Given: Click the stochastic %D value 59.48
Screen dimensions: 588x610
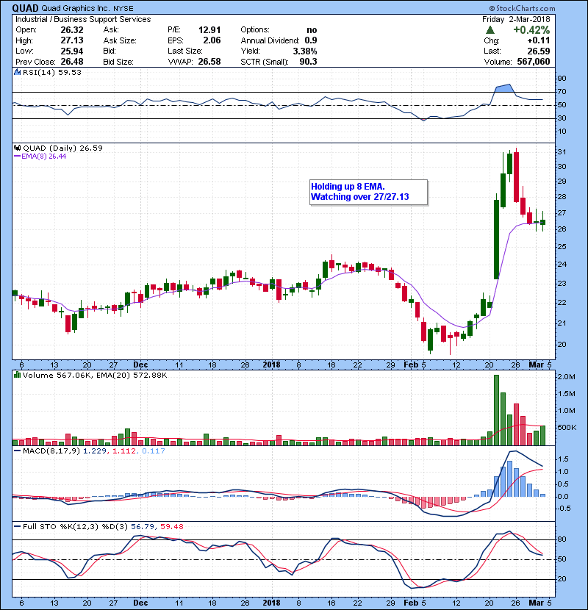Looking at the screenshot, I should (171, 526).
